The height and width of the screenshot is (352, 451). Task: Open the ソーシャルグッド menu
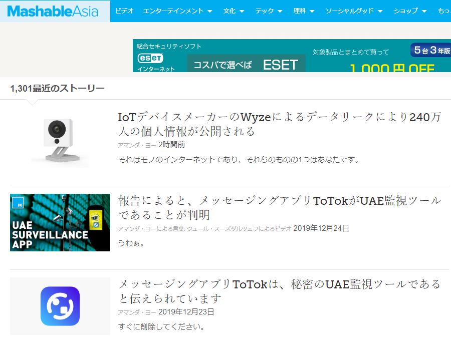349,11
